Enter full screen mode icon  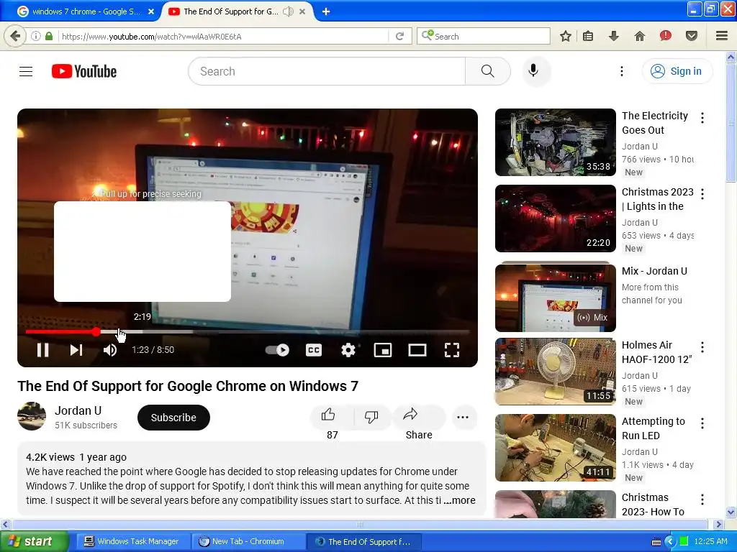(452, 350)
